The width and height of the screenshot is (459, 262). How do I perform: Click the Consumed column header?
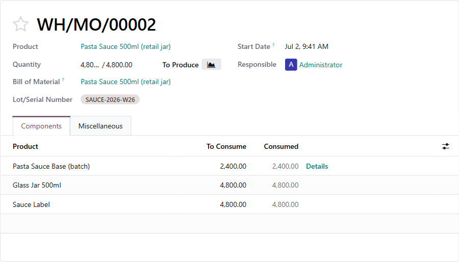click(x=281, y=146)
